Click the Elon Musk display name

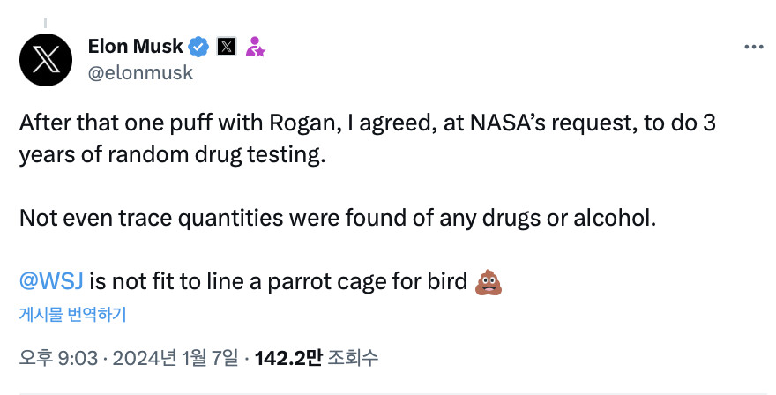click(x=135, y=47)
